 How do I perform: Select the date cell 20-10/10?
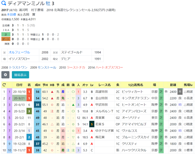(19, 92)
